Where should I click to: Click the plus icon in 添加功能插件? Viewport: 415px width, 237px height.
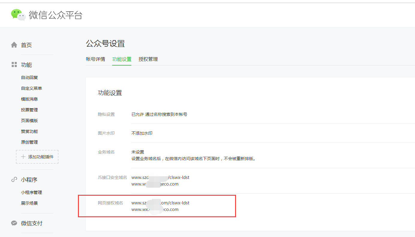[x=23, y=157]
